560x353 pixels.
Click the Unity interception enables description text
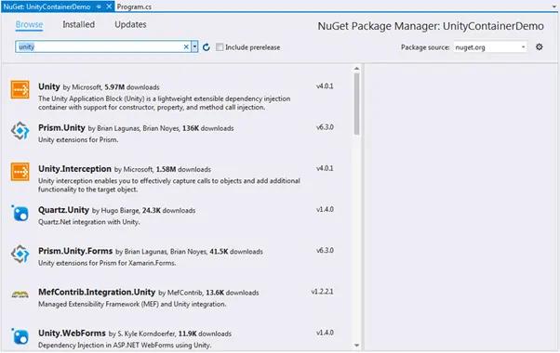click(x=169, y=185)
